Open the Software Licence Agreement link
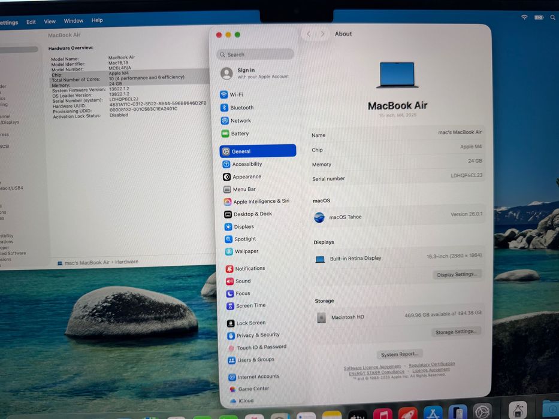This screenshot has width=559, height=419. click(372, 367)
